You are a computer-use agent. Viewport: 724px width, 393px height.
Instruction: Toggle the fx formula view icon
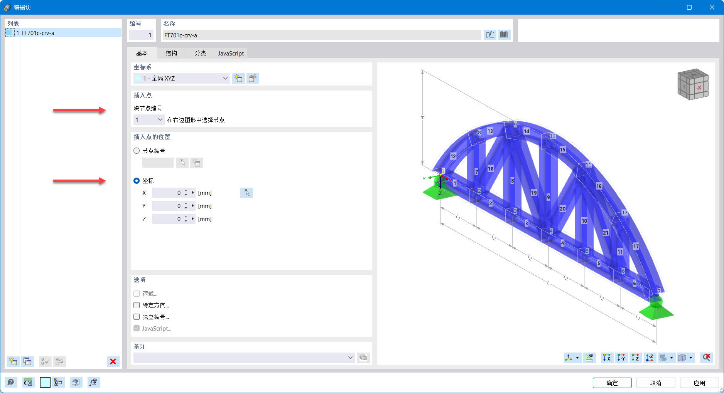coord(93,382)
